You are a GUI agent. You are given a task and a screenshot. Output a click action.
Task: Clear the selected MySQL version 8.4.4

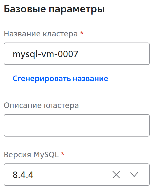116,175
